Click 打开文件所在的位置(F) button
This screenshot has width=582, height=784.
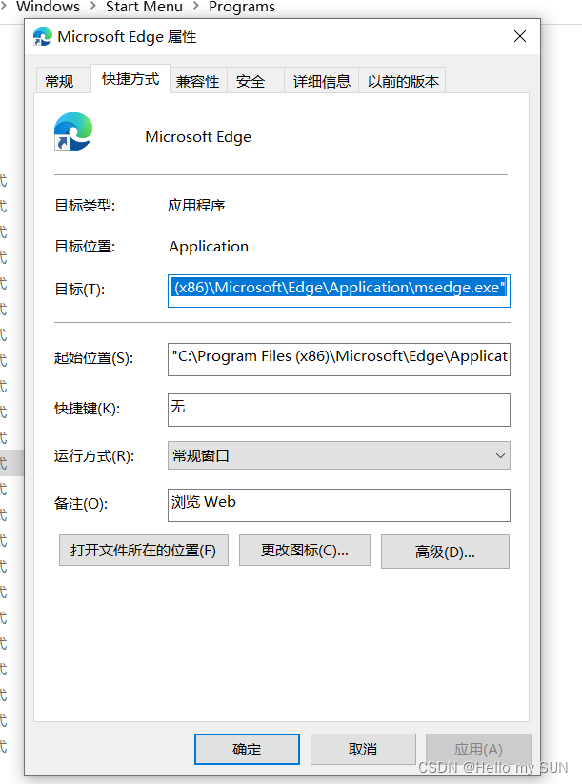pyautogui.click(x=144, y=550)
